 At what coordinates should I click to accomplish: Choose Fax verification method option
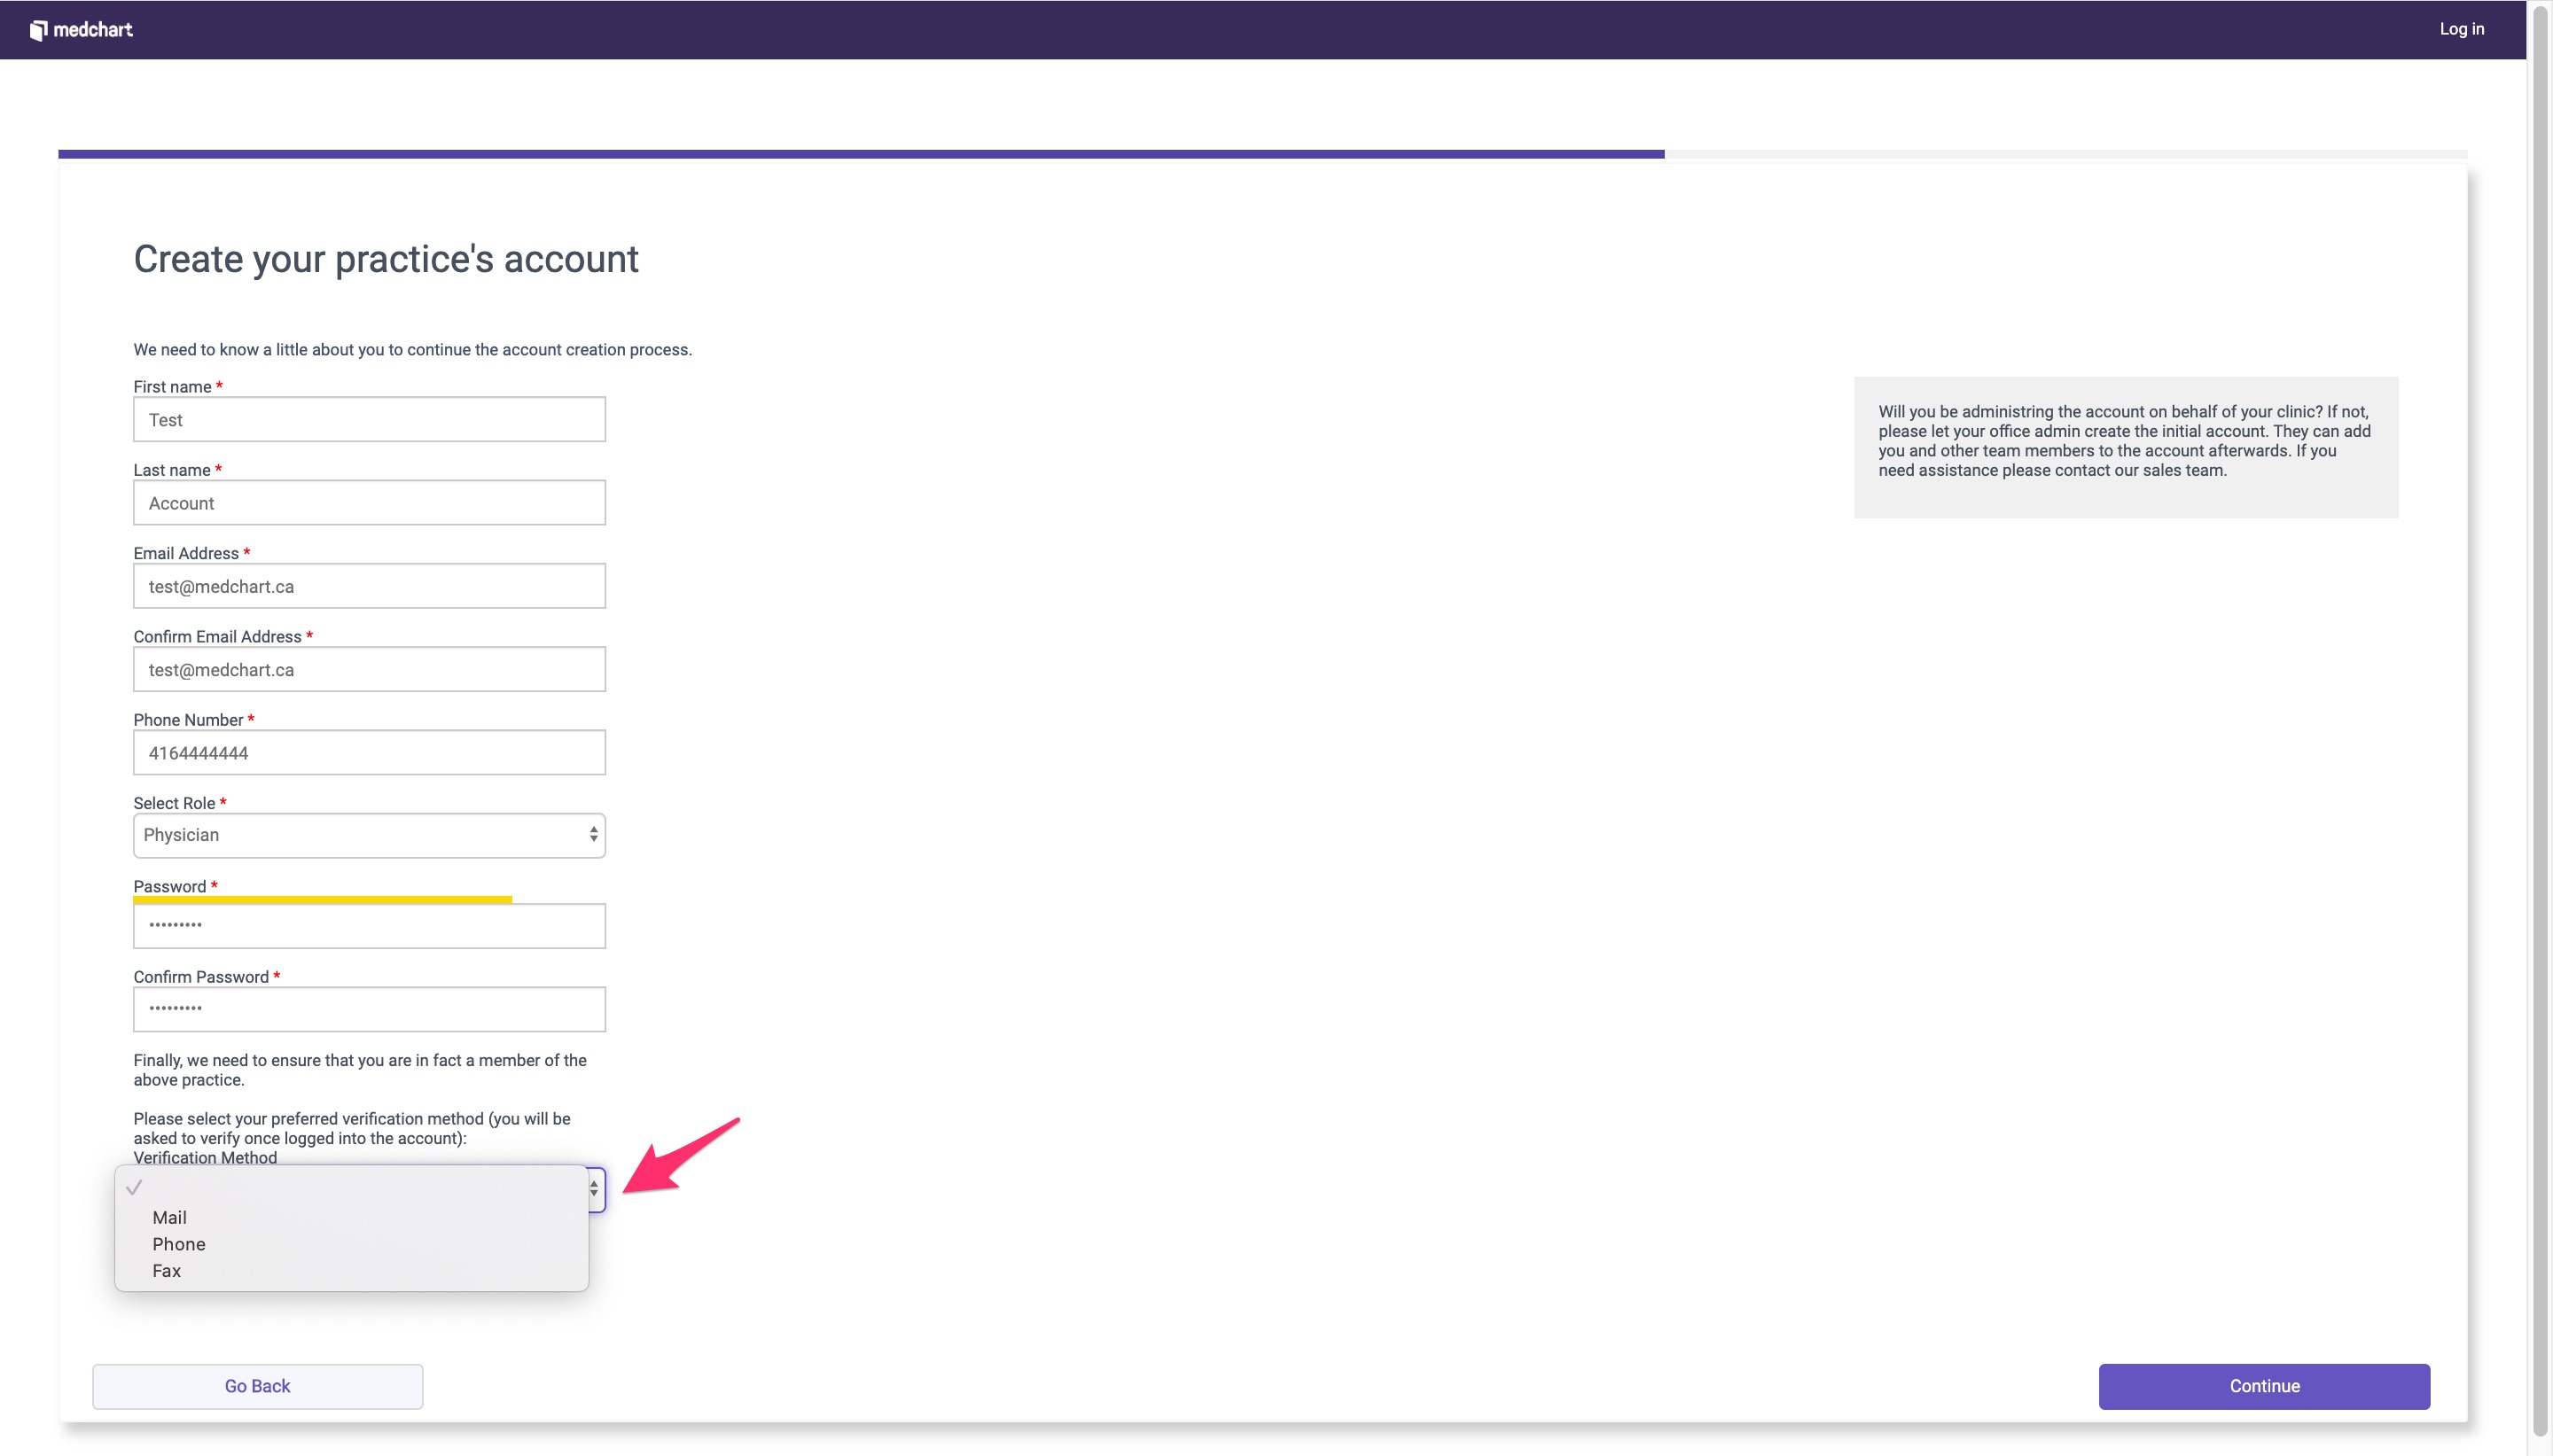166,1271
